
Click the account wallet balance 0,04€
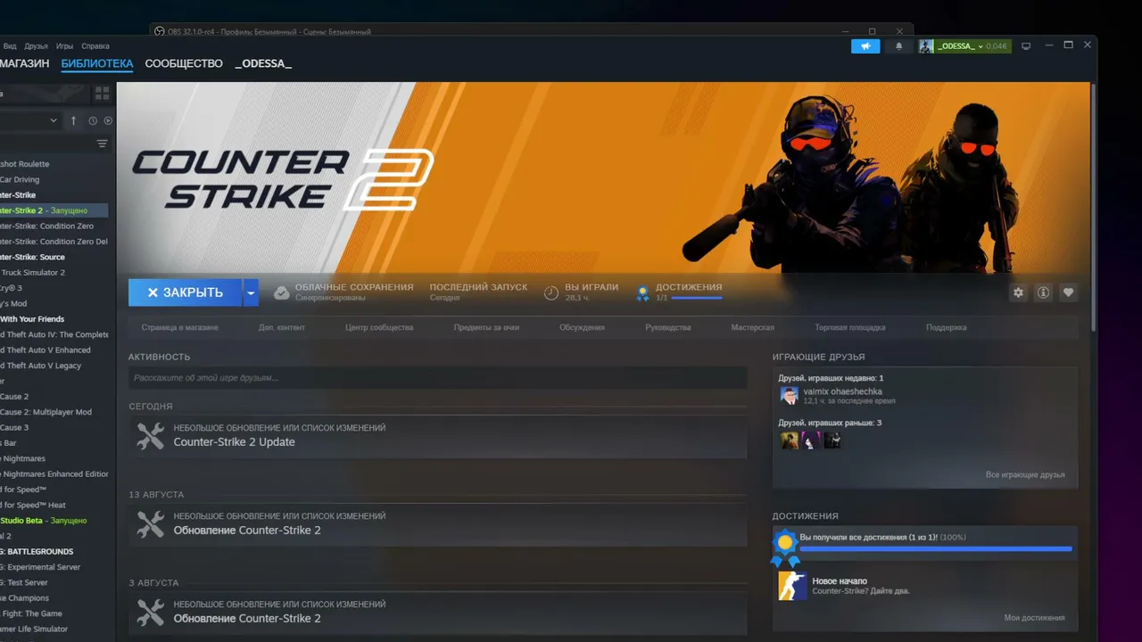click(996, 46)
